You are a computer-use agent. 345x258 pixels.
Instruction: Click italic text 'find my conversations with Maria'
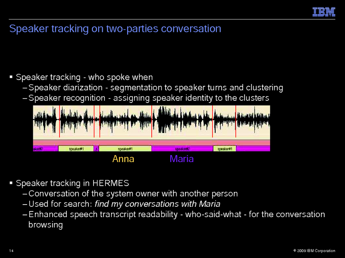tap(157, 204)
